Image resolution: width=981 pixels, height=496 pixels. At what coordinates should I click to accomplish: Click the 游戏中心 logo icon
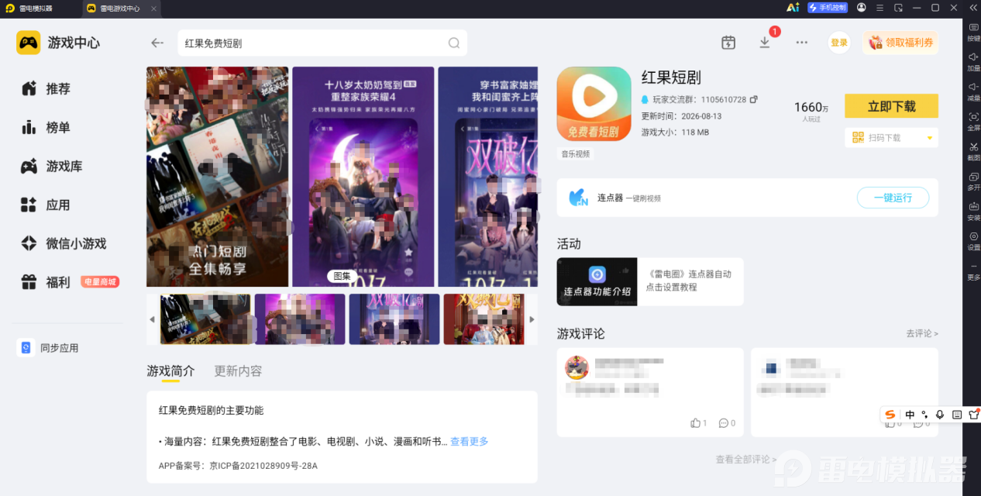[29, 43]
